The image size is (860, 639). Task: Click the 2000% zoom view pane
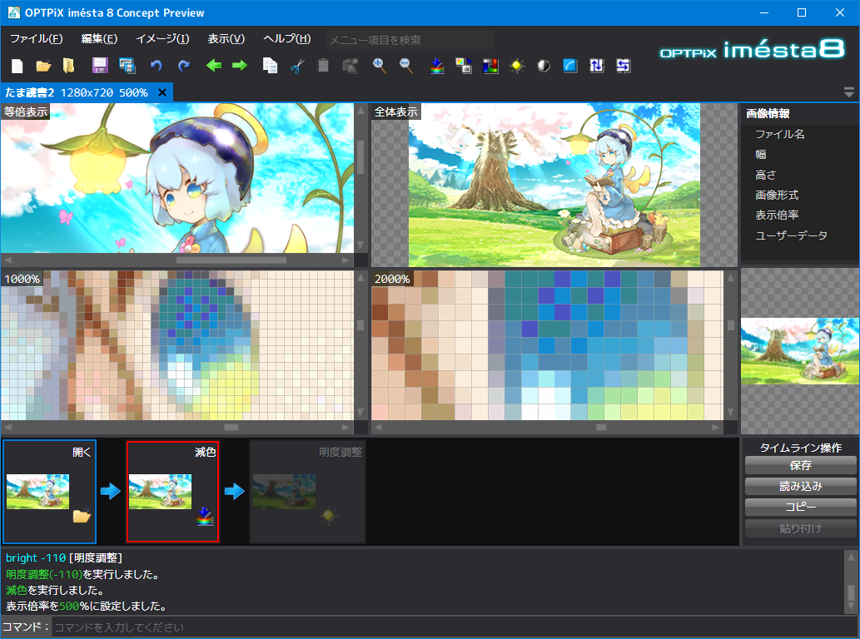pyautogui.click(x=547, y=345)
